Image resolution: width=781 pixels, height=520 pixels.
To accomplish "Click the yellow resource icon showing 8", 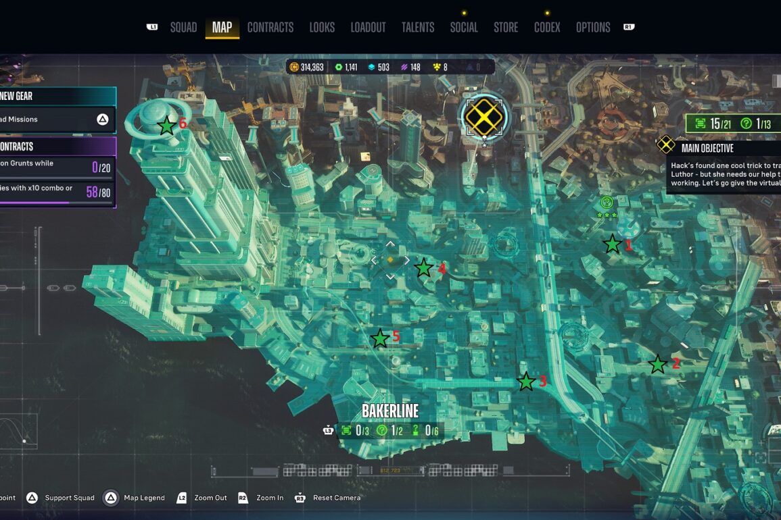I will pyautogui.click(x=437, y=67).
